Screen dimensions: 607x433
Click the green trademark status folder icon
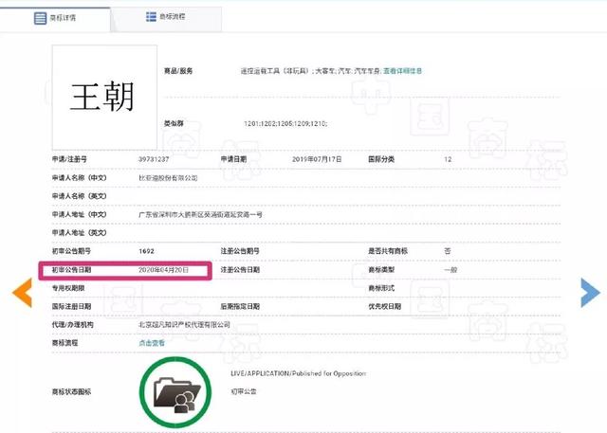tap(175, 392)
